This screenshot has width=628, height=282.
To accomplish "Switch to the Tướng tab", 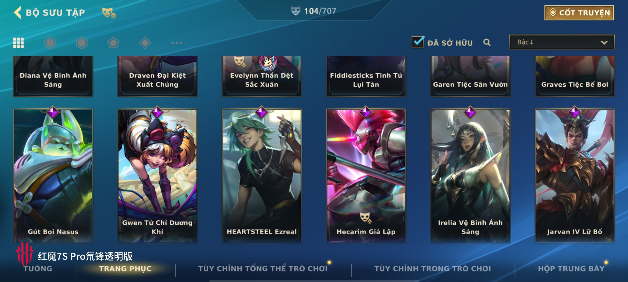I will pyautogui.click(x=38, y=269).
